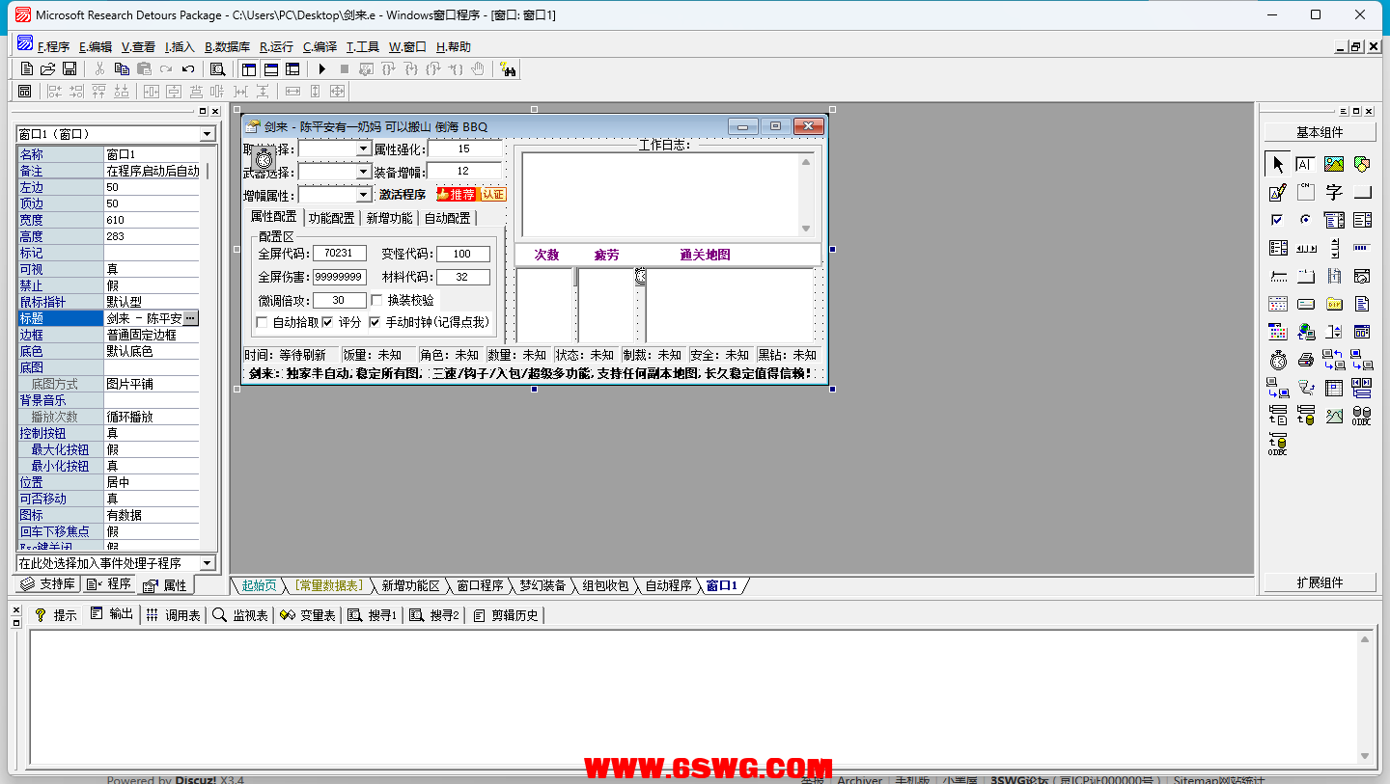This screenshot has width=1390, height=784.
Task: Switch to the 起始页 editor tab
Action: click(x=259, y=585)
